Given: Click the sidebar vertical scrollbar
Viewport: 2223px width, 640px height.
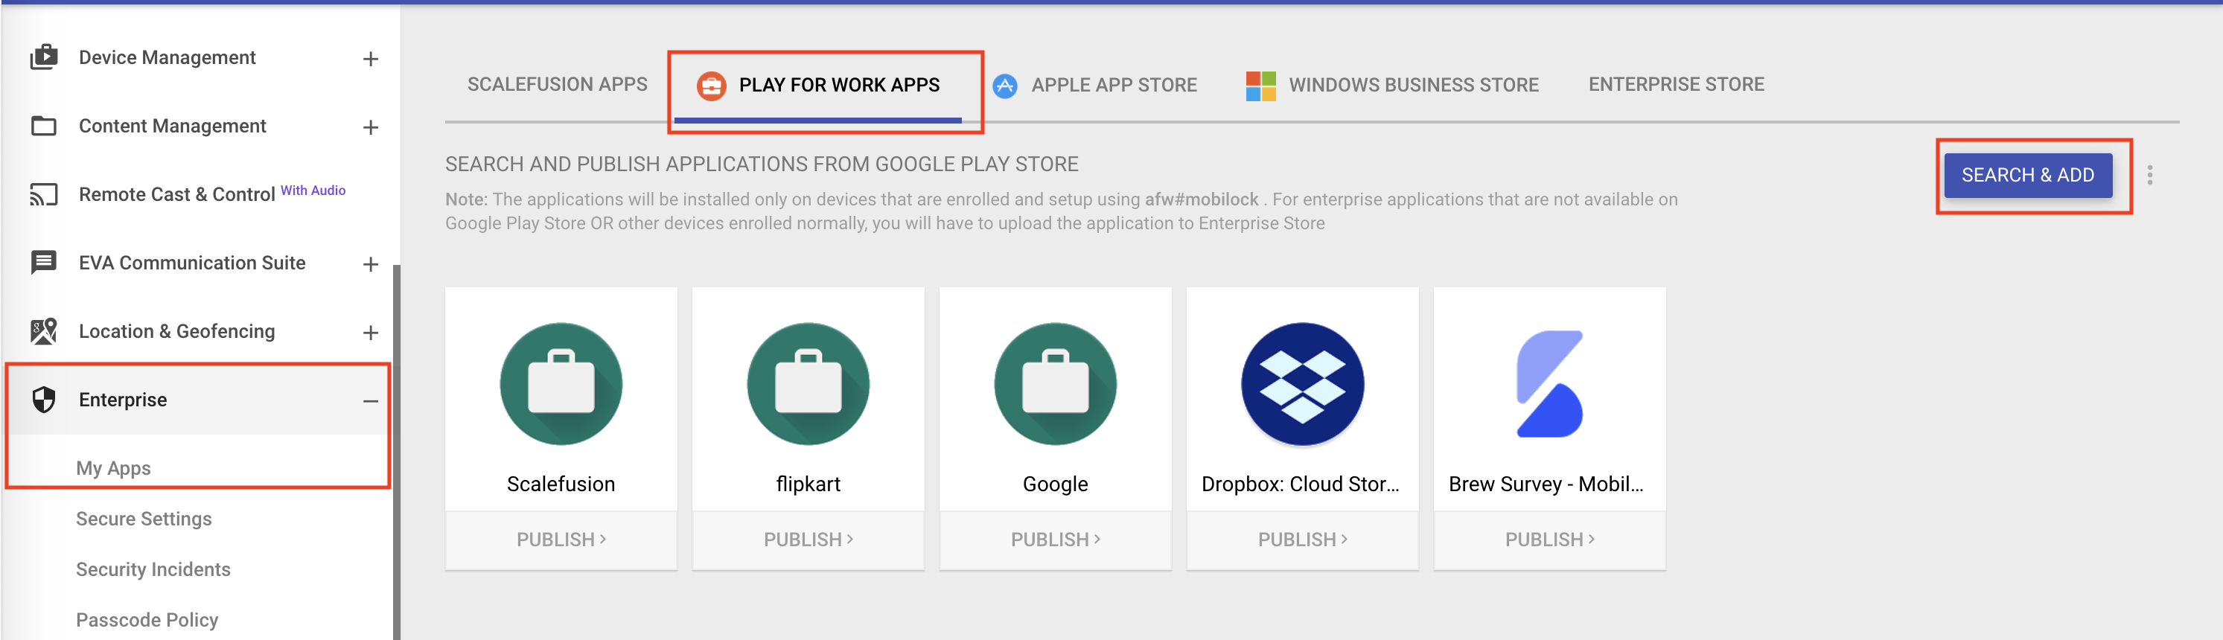Looking at the screenshot, I should point(396,452).
